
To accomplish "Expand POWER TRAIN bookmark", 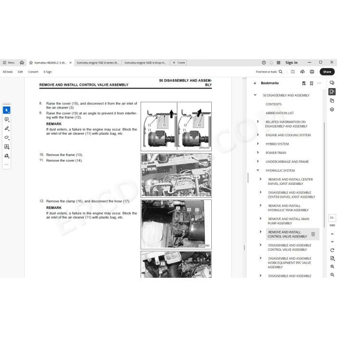I will coord(258,153).
